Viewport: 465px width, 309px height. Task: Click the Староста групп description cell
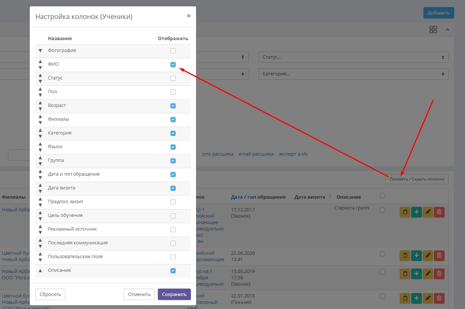point(352,208)
